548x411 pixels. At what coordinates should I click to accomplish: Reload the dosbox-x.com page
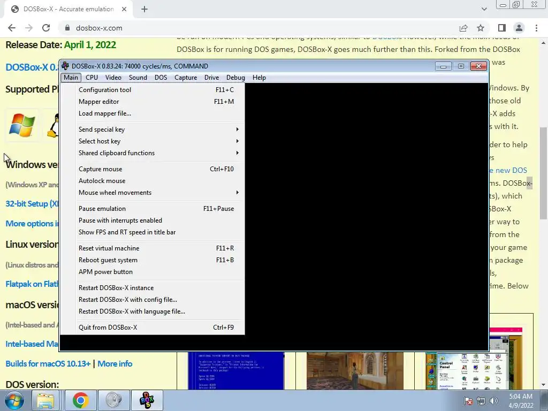tap(46, 28)
